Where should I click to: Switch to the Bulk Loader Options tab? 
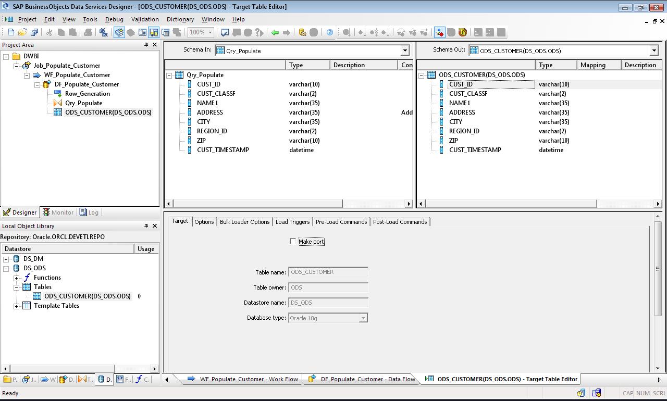[x=245, y=222]
